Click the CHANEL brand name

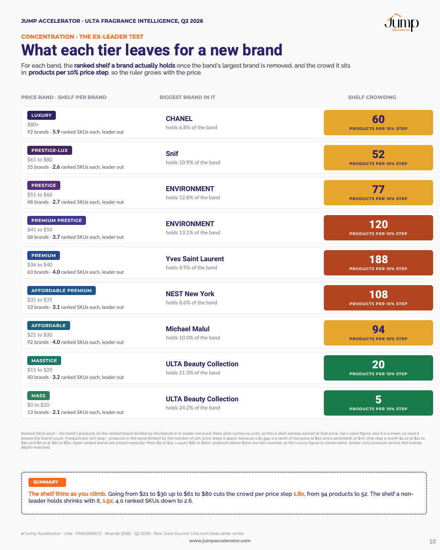click(179, 119)
